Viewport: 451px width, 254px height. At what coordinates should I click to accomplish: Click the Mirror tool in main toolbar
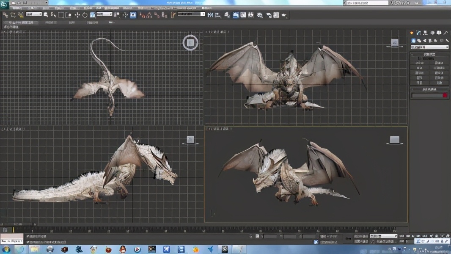pyautogui.click(x=210, y=15)
